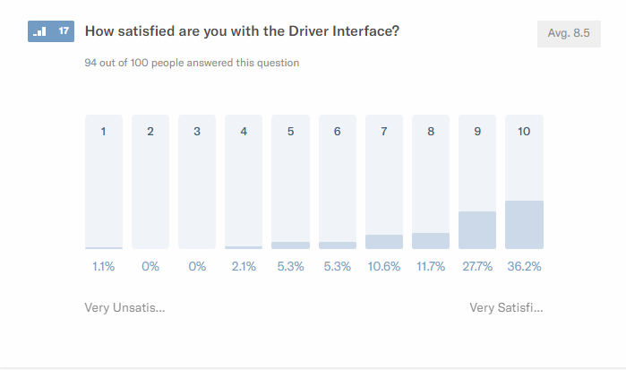626x370 pixels.
Task: Click the question title about Driver Interface
Action: click(x=242, y=31)
